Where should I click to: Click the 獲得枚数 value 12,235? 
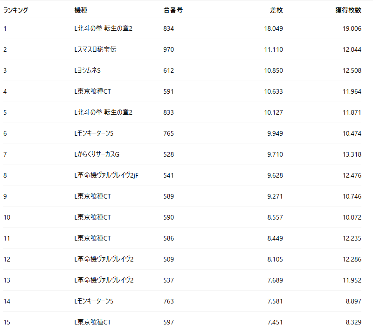tap(352, 238)
